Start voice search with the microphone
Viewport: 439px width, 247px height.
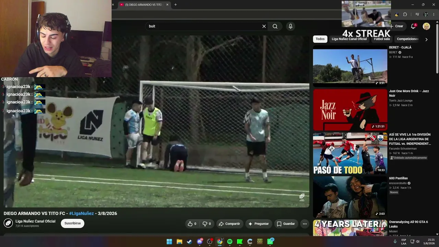click(x=290, y=26)
